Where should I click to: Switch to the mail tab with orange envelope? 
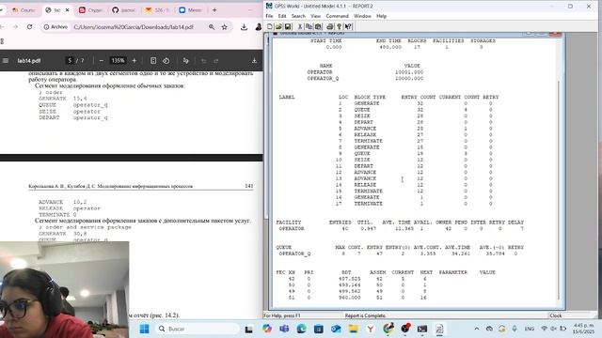[157, 10]
